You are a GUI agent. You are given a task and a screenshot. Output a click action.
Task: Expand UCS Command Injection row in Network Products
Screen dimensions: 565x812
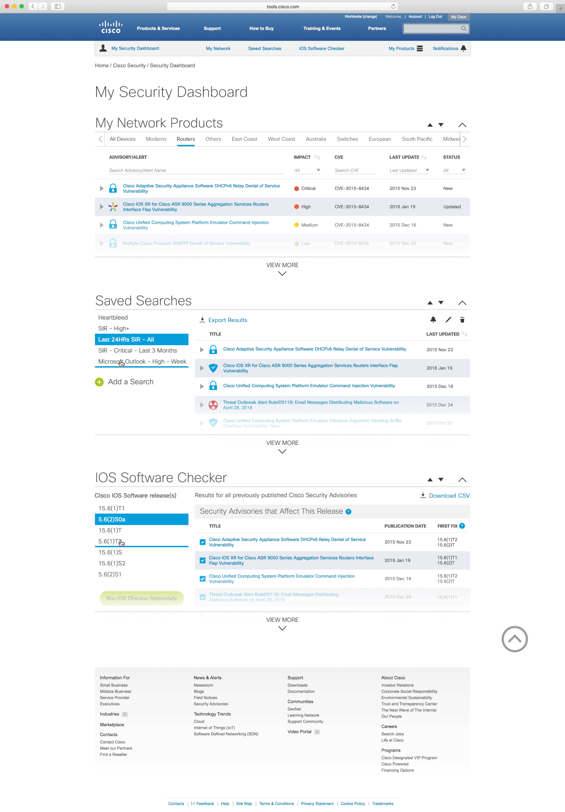(x=102, y=225)
